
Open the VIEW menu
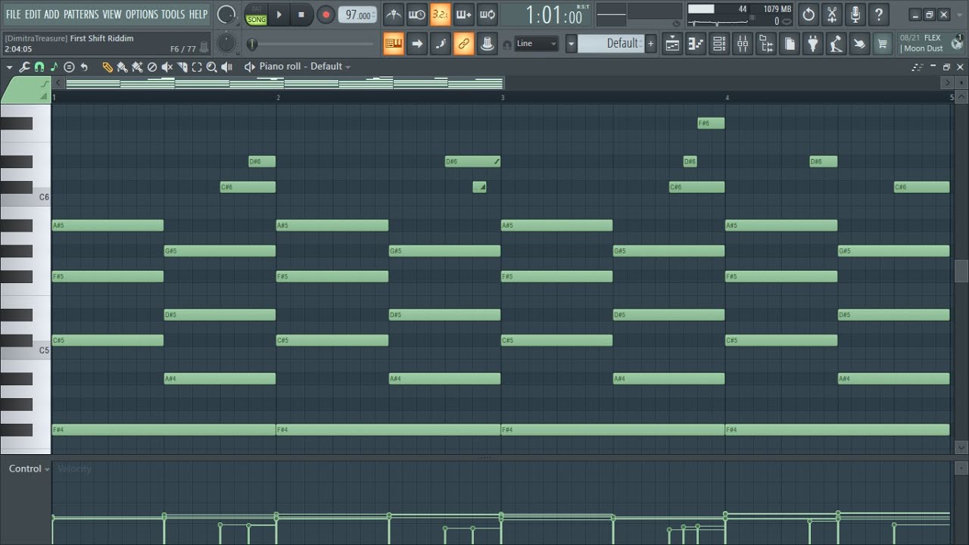click(112, 14)
